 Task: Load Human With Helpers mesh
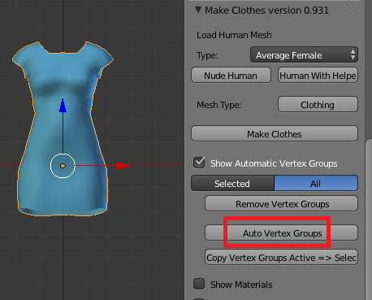coord(318,76)
